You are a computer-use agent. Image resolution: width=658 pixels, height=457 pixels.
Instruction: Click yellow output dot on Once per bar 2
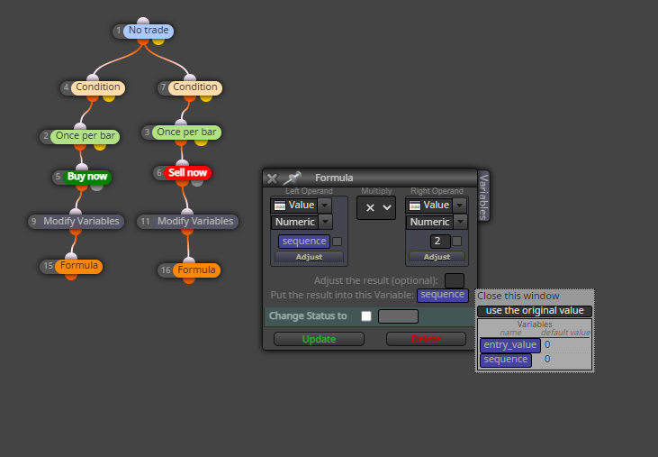(x=99, y=147)
